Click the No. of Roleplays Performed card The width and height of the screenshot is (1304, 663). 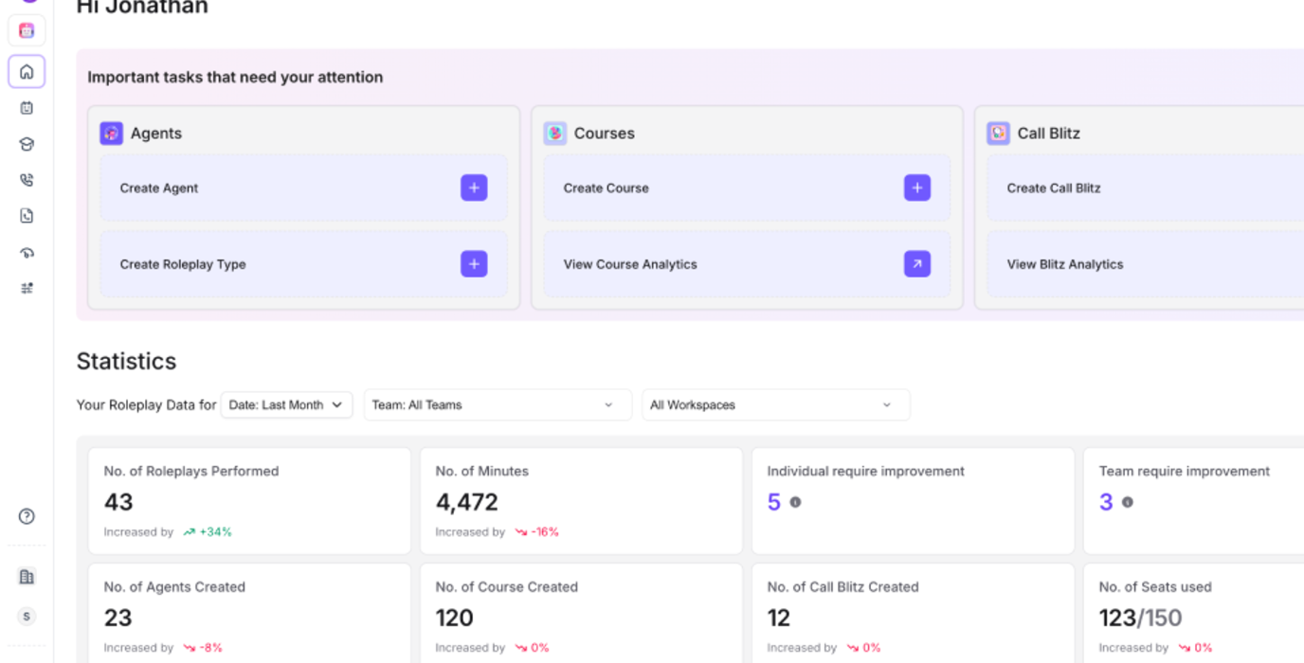[x=249, y=501]
